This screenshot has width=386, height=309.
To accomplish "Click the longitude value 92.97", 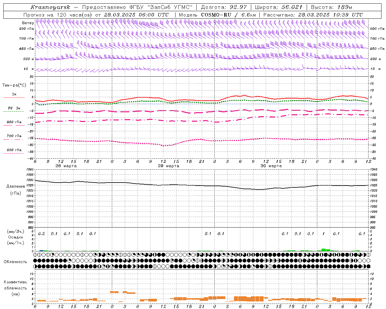I will (238, 7).
